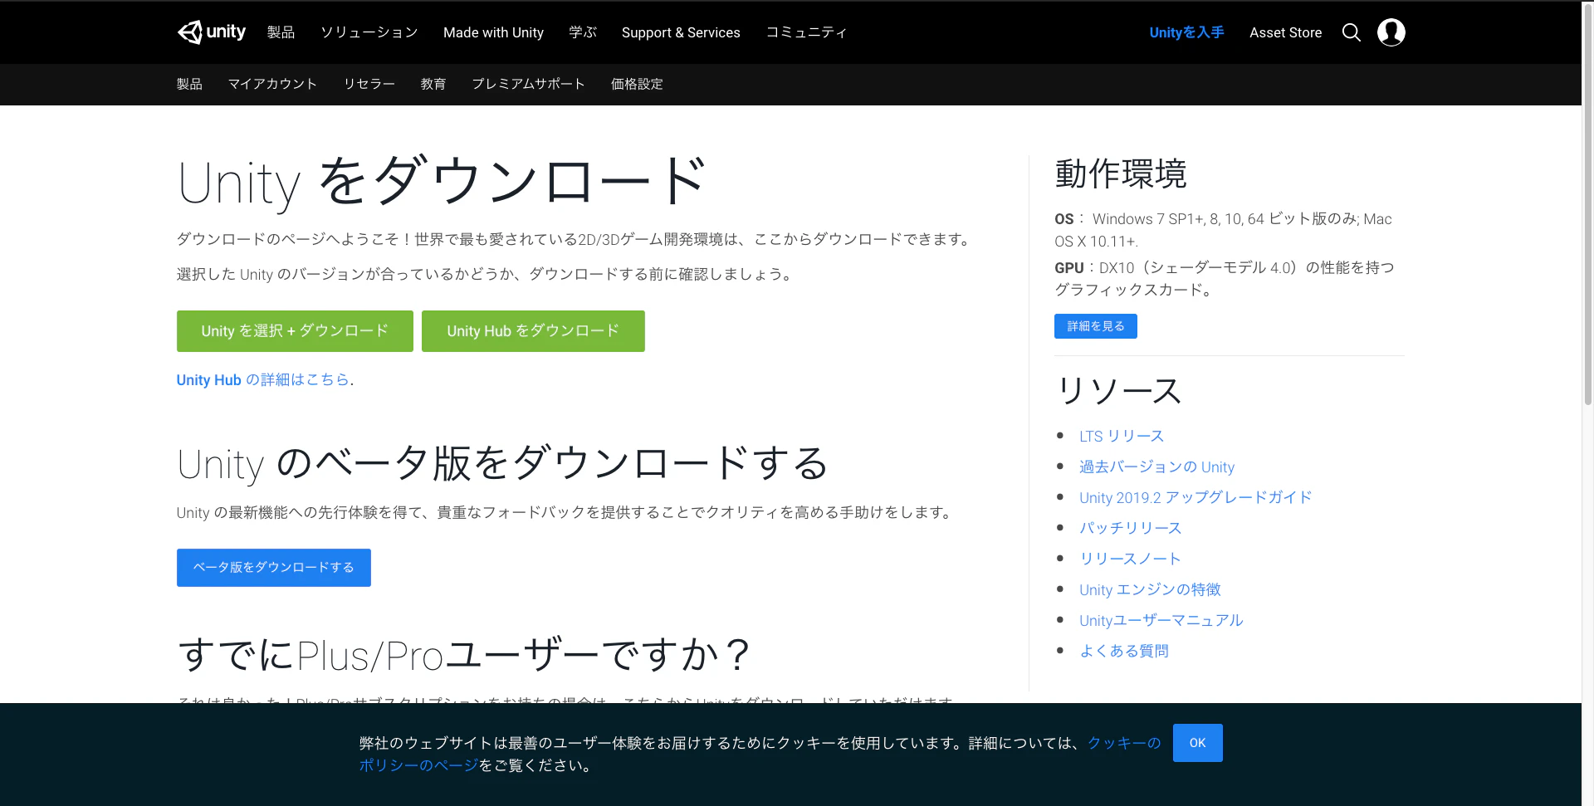Open LTS リリース resource link
1594x806 pixels.
[x=1122, y=436]
